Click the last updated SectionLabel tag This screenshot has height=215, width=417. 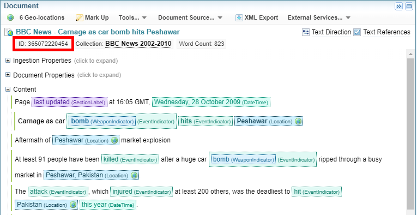tap(70, 102)
